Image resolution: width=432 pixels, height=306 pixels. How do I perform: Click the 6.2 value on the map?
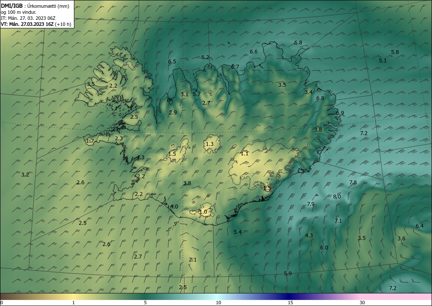click(205, 57)
